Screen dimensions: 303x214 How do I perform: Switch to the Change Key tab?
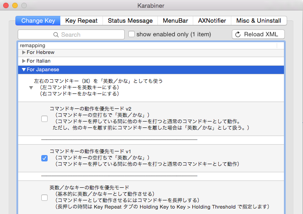tap(38, 21)
